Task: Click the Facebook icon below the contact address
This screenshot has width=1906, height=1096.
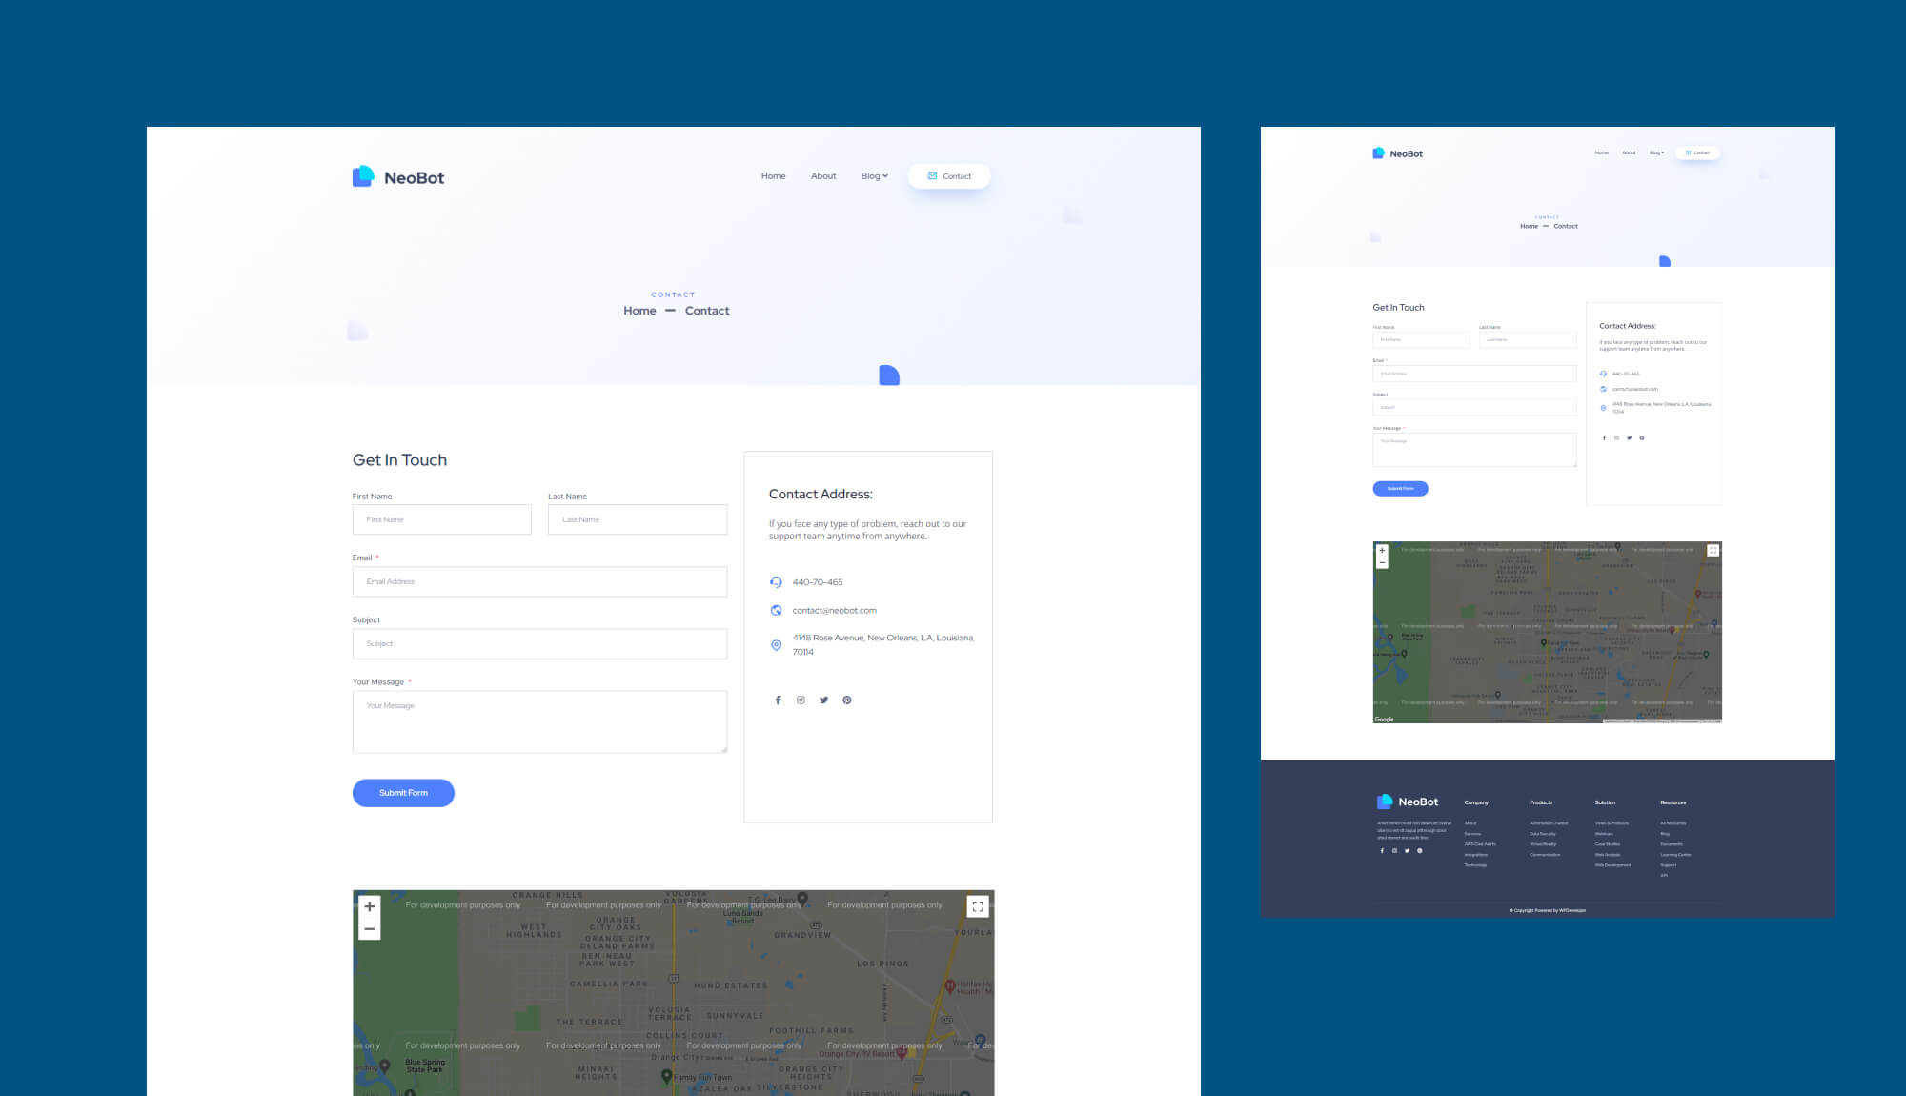Action: coord(777,700)
